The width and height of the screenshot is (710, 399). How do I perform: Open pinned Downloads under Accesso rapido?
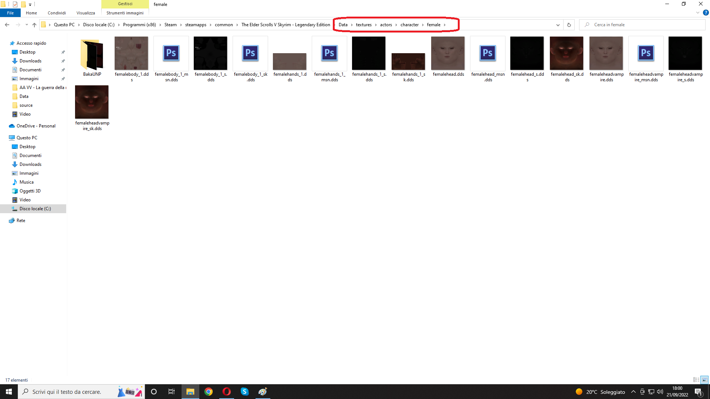pyautogui.click(x=30, y=61)
